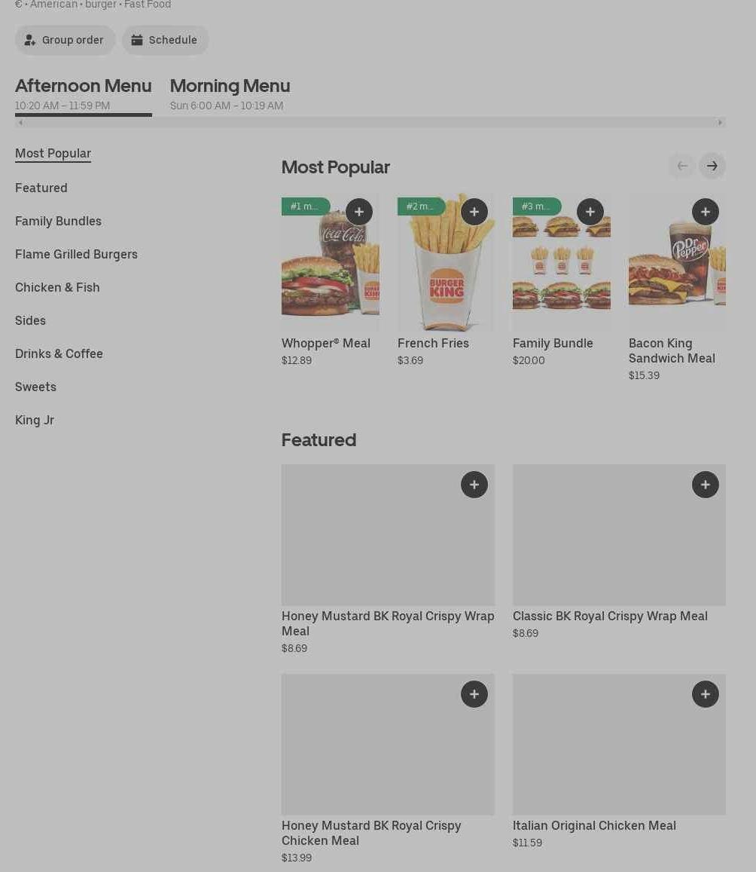This screenshot has width=756, height=872.
Task: Add French Fries using the plus icon
Action: [x=474, y=212]
